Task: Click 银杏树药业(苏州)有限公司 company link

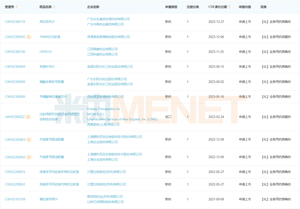Action: tap(105, 197)
